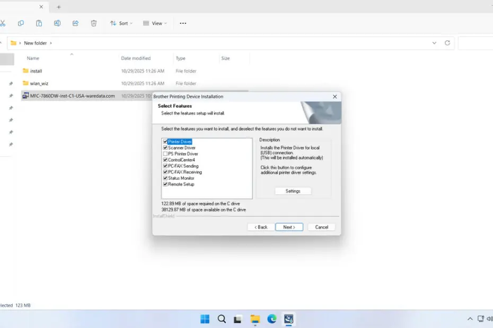Launch Microsoft Edge from the taskbar
493x328 pixels.
(x=271, y=319)
